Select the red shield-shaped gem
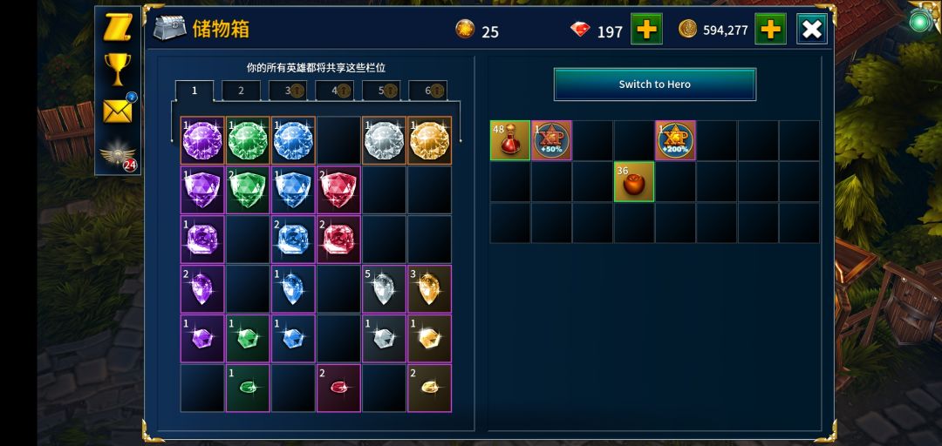Screen dimensions: 942x446 (338, 190)
